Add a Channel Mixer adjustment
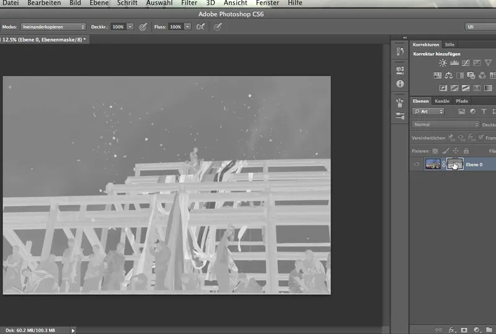496x334 pixels. pos(482,75)
